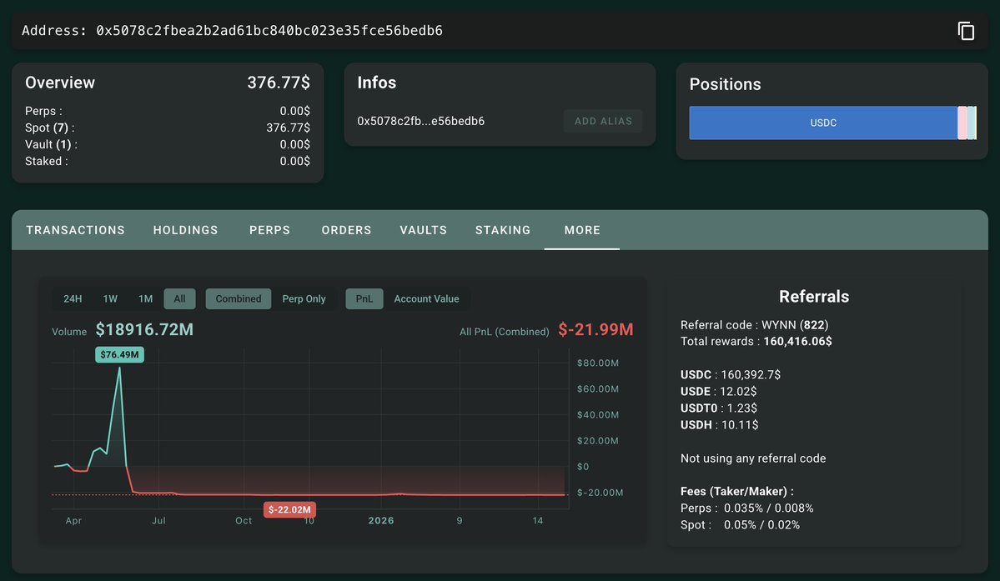1000x581 pixels.
Task: Toggle the Combined chart mode
Action: tap(239, 299)
